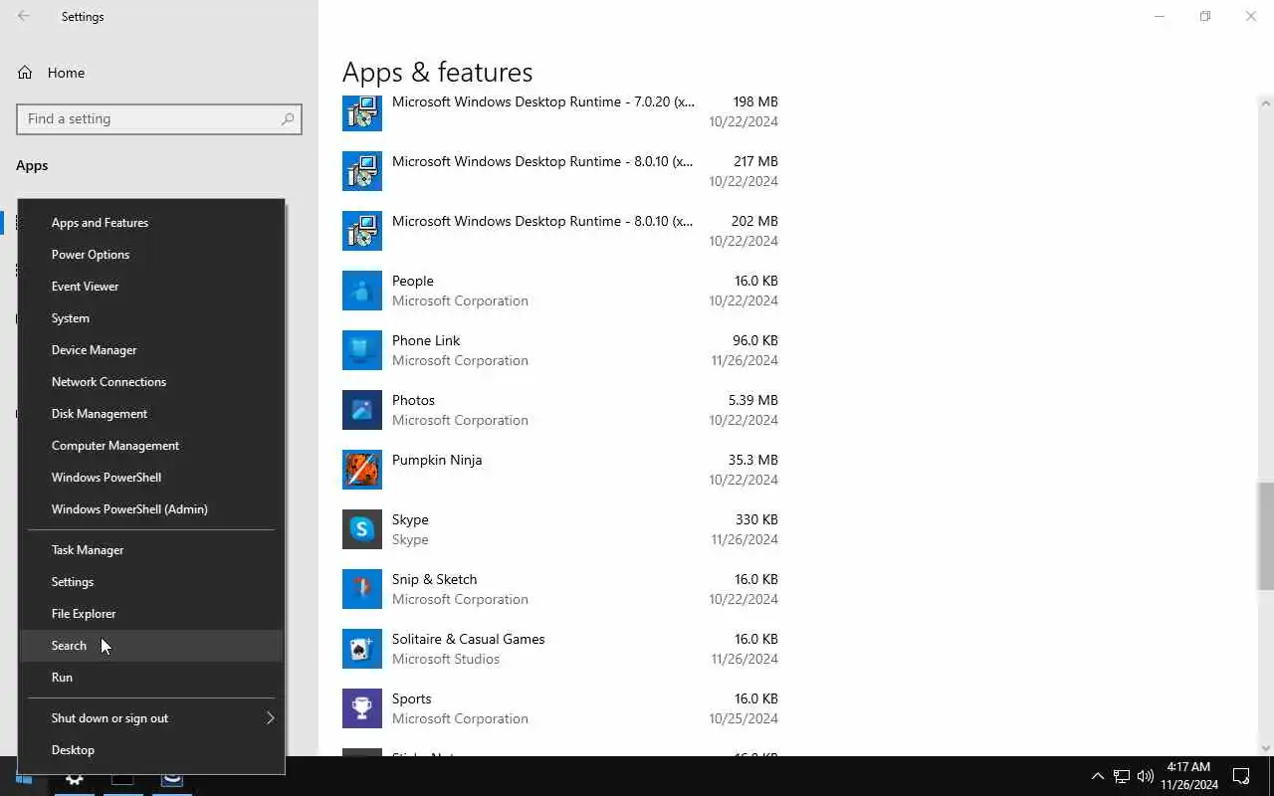Open Event Viewer

[151, 287]
